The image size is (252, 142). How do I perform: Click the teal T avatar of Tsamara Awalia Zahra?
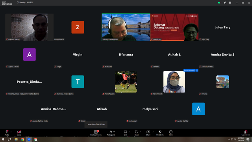(78, 82)
